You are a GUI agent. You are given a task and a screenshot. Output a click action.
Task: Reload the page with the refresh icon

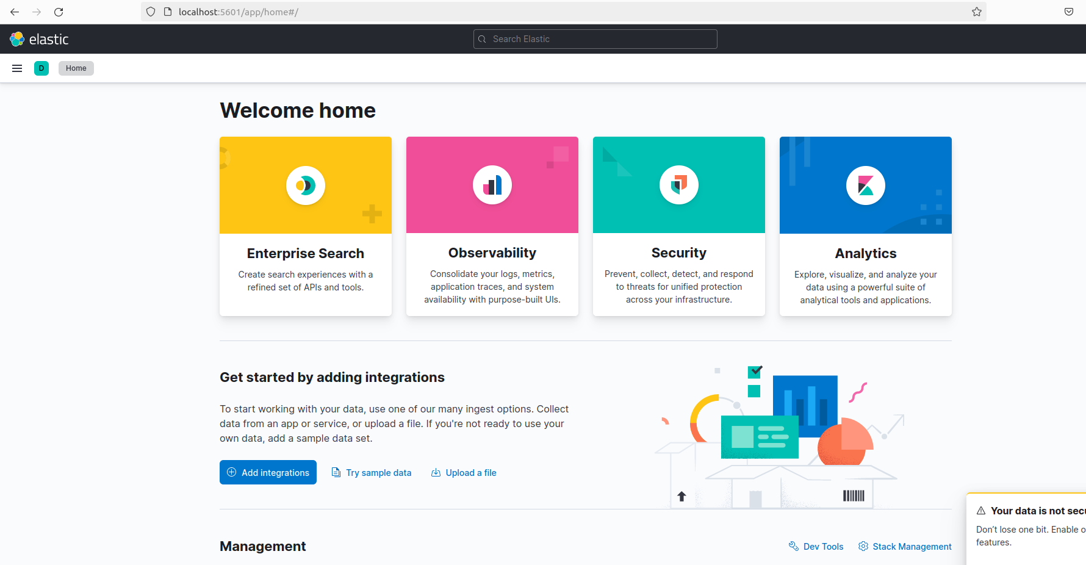tap(59, 12)
